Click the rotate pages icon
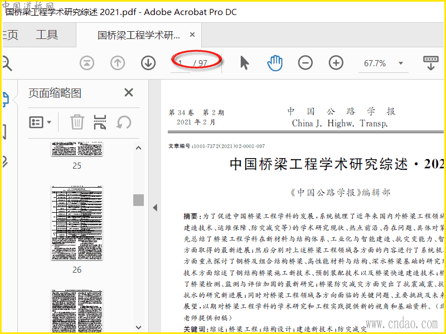 tap(124, 122)
